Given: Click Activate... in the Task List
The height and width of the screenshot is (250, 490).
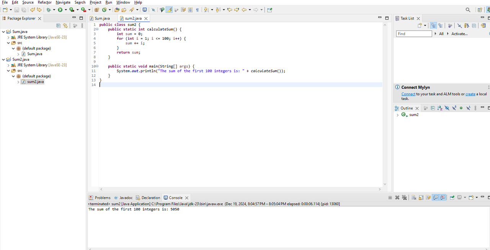Looking at the screenshot, I should (459, 34).
